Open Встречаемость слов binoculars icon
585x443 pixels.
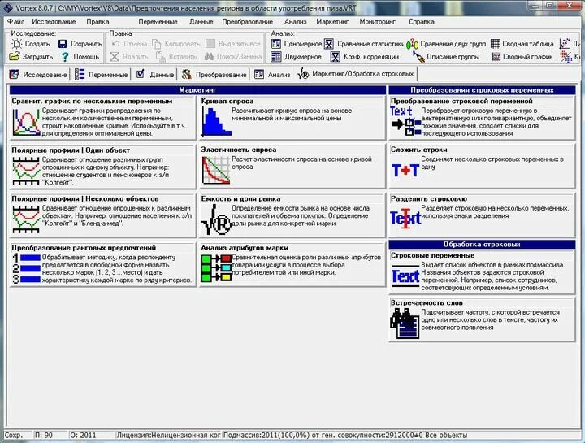coord(405,324)
